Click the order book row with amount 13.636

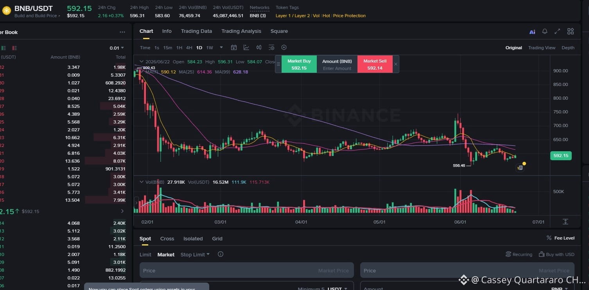(63, 161)
